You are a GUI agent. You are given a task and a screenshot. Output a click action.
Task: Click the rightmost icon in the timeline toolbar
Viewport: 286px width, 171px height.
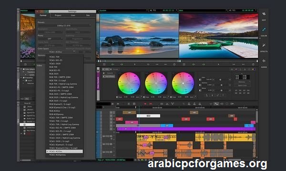(x=232, y=104)
